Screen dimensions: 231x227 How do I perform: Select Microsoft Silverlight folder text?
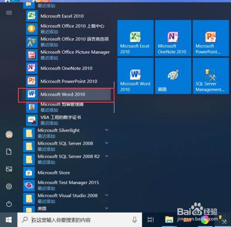pos(59,130)
